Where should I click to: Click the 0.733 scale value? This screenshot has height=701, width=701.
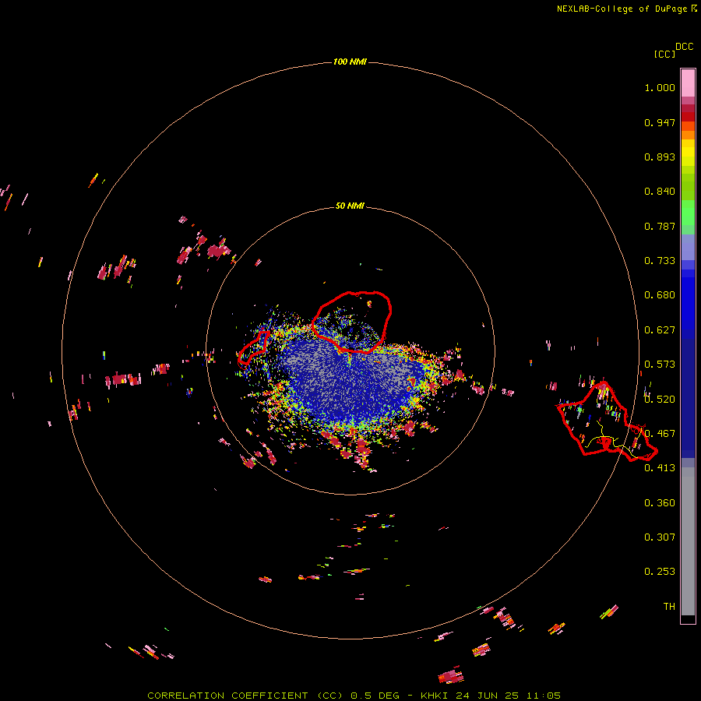660,261
